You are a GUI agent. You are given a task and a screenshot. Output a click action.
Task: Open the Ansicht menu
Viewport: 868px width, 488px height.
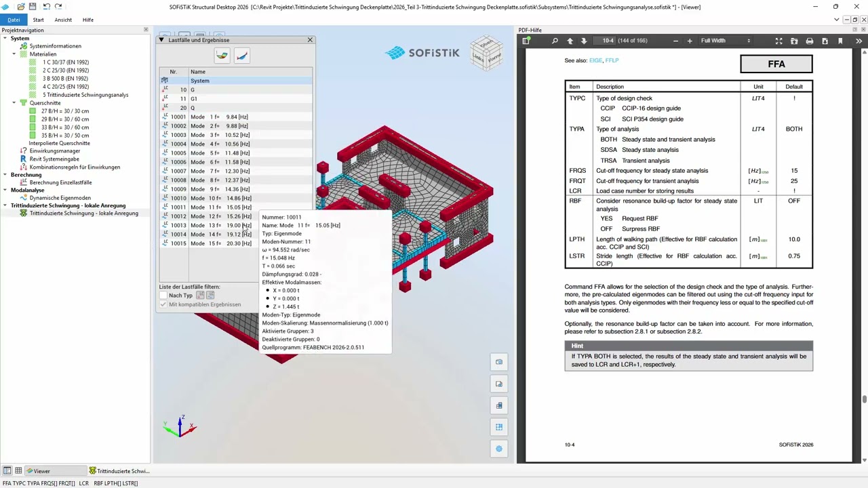pos(63,20)
